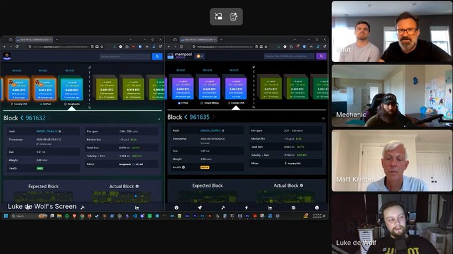Toggle blockchain view arrows icon atop left divider
Image resolution: width=453 pixels, height=254 pixels.
pos(89,67)
